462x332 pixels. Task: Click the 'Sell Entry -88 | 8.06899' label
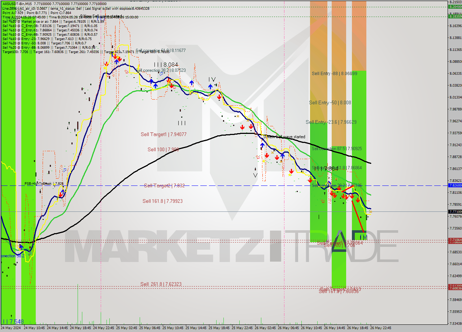coord(335,74)
